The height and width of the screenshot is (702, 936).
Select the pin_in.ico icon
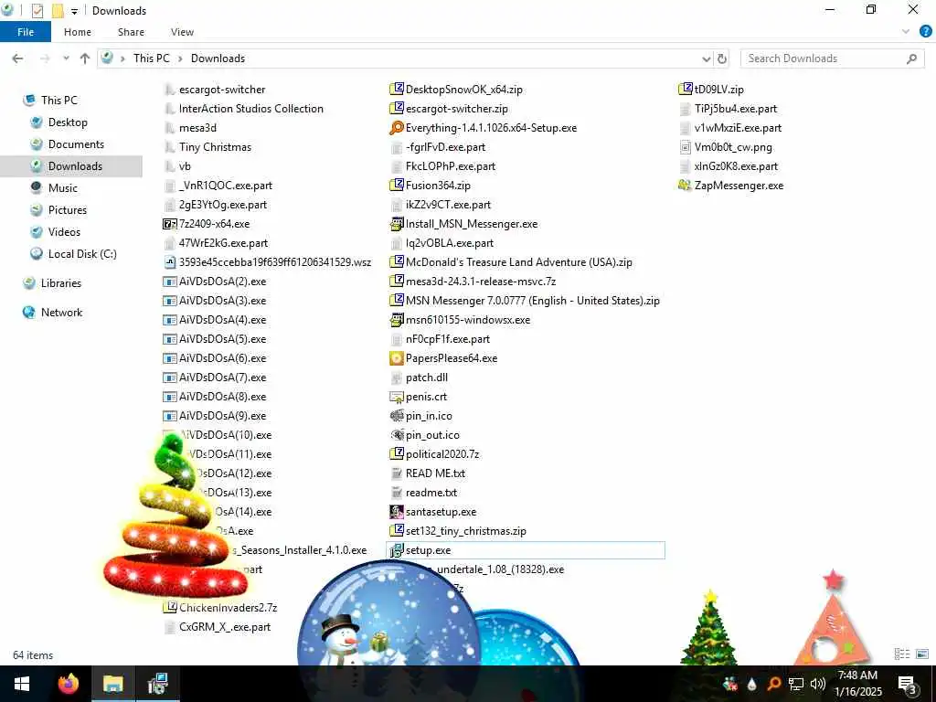(x=397, y=416)
